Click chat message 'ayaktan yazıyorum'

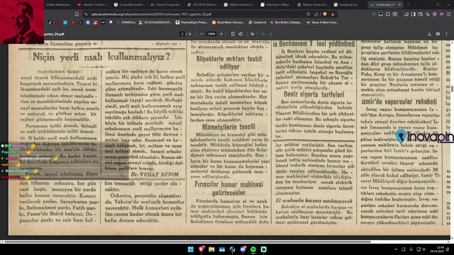(x=35, y=158)
